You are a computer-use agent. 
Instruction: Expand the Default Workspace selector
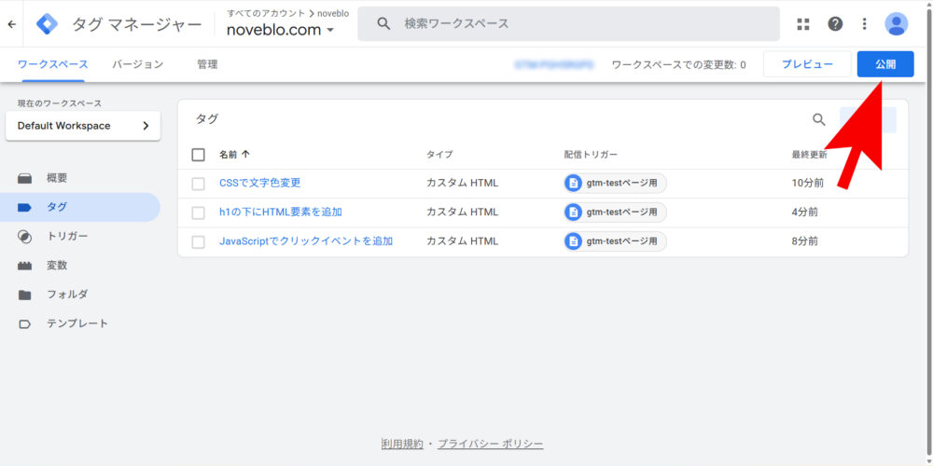[82, 126]
